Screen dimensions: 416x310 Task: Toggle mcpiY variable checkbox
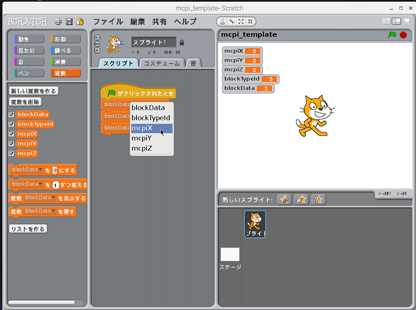[x=11, y=144]
